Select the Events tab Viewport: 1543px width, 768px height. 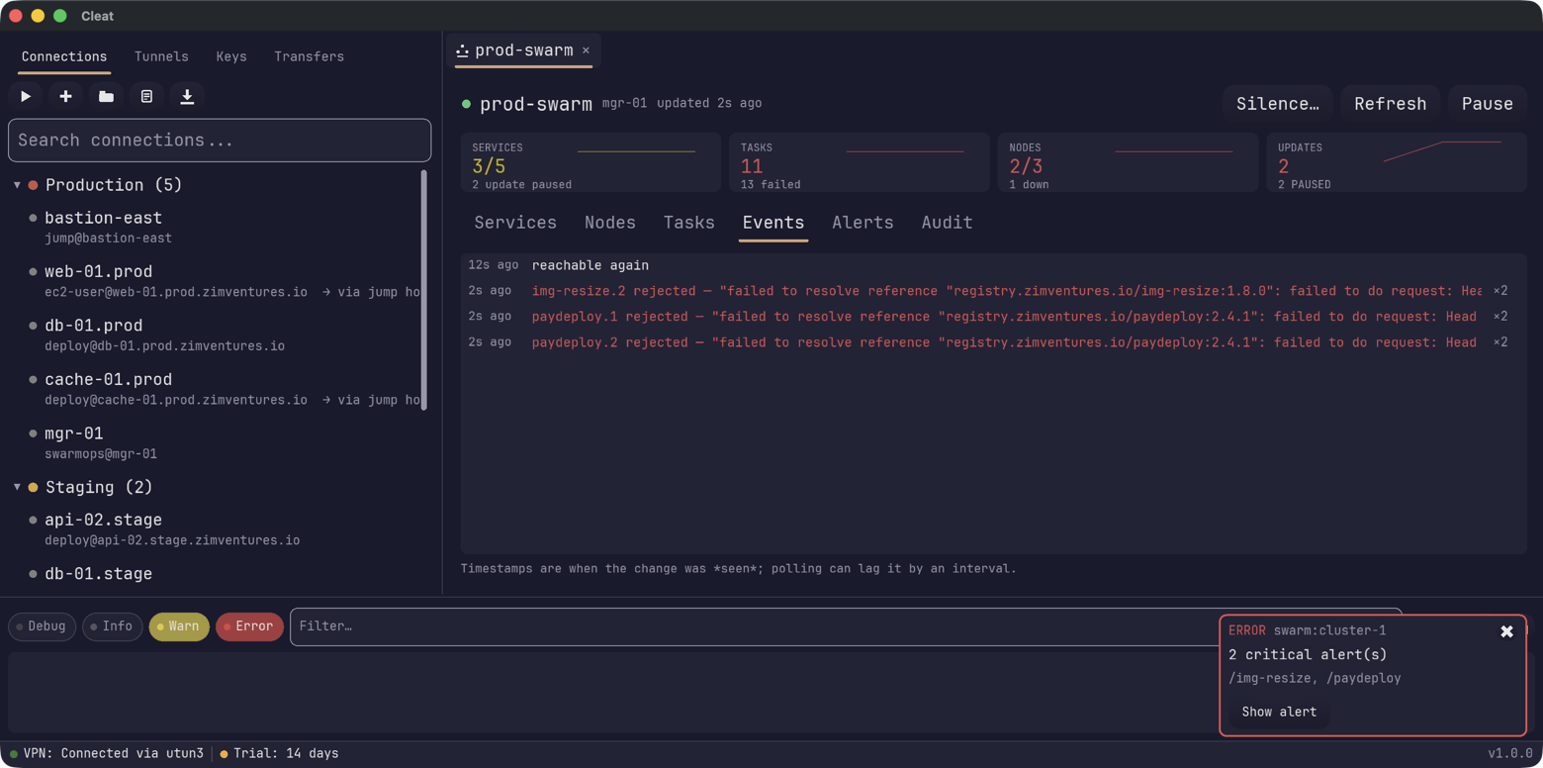click(x=773, y=223)
